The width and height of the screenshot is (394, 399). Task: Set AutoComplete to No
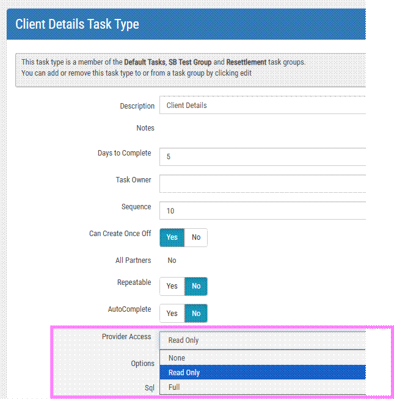pyautogui.click(x=196, y=313)
